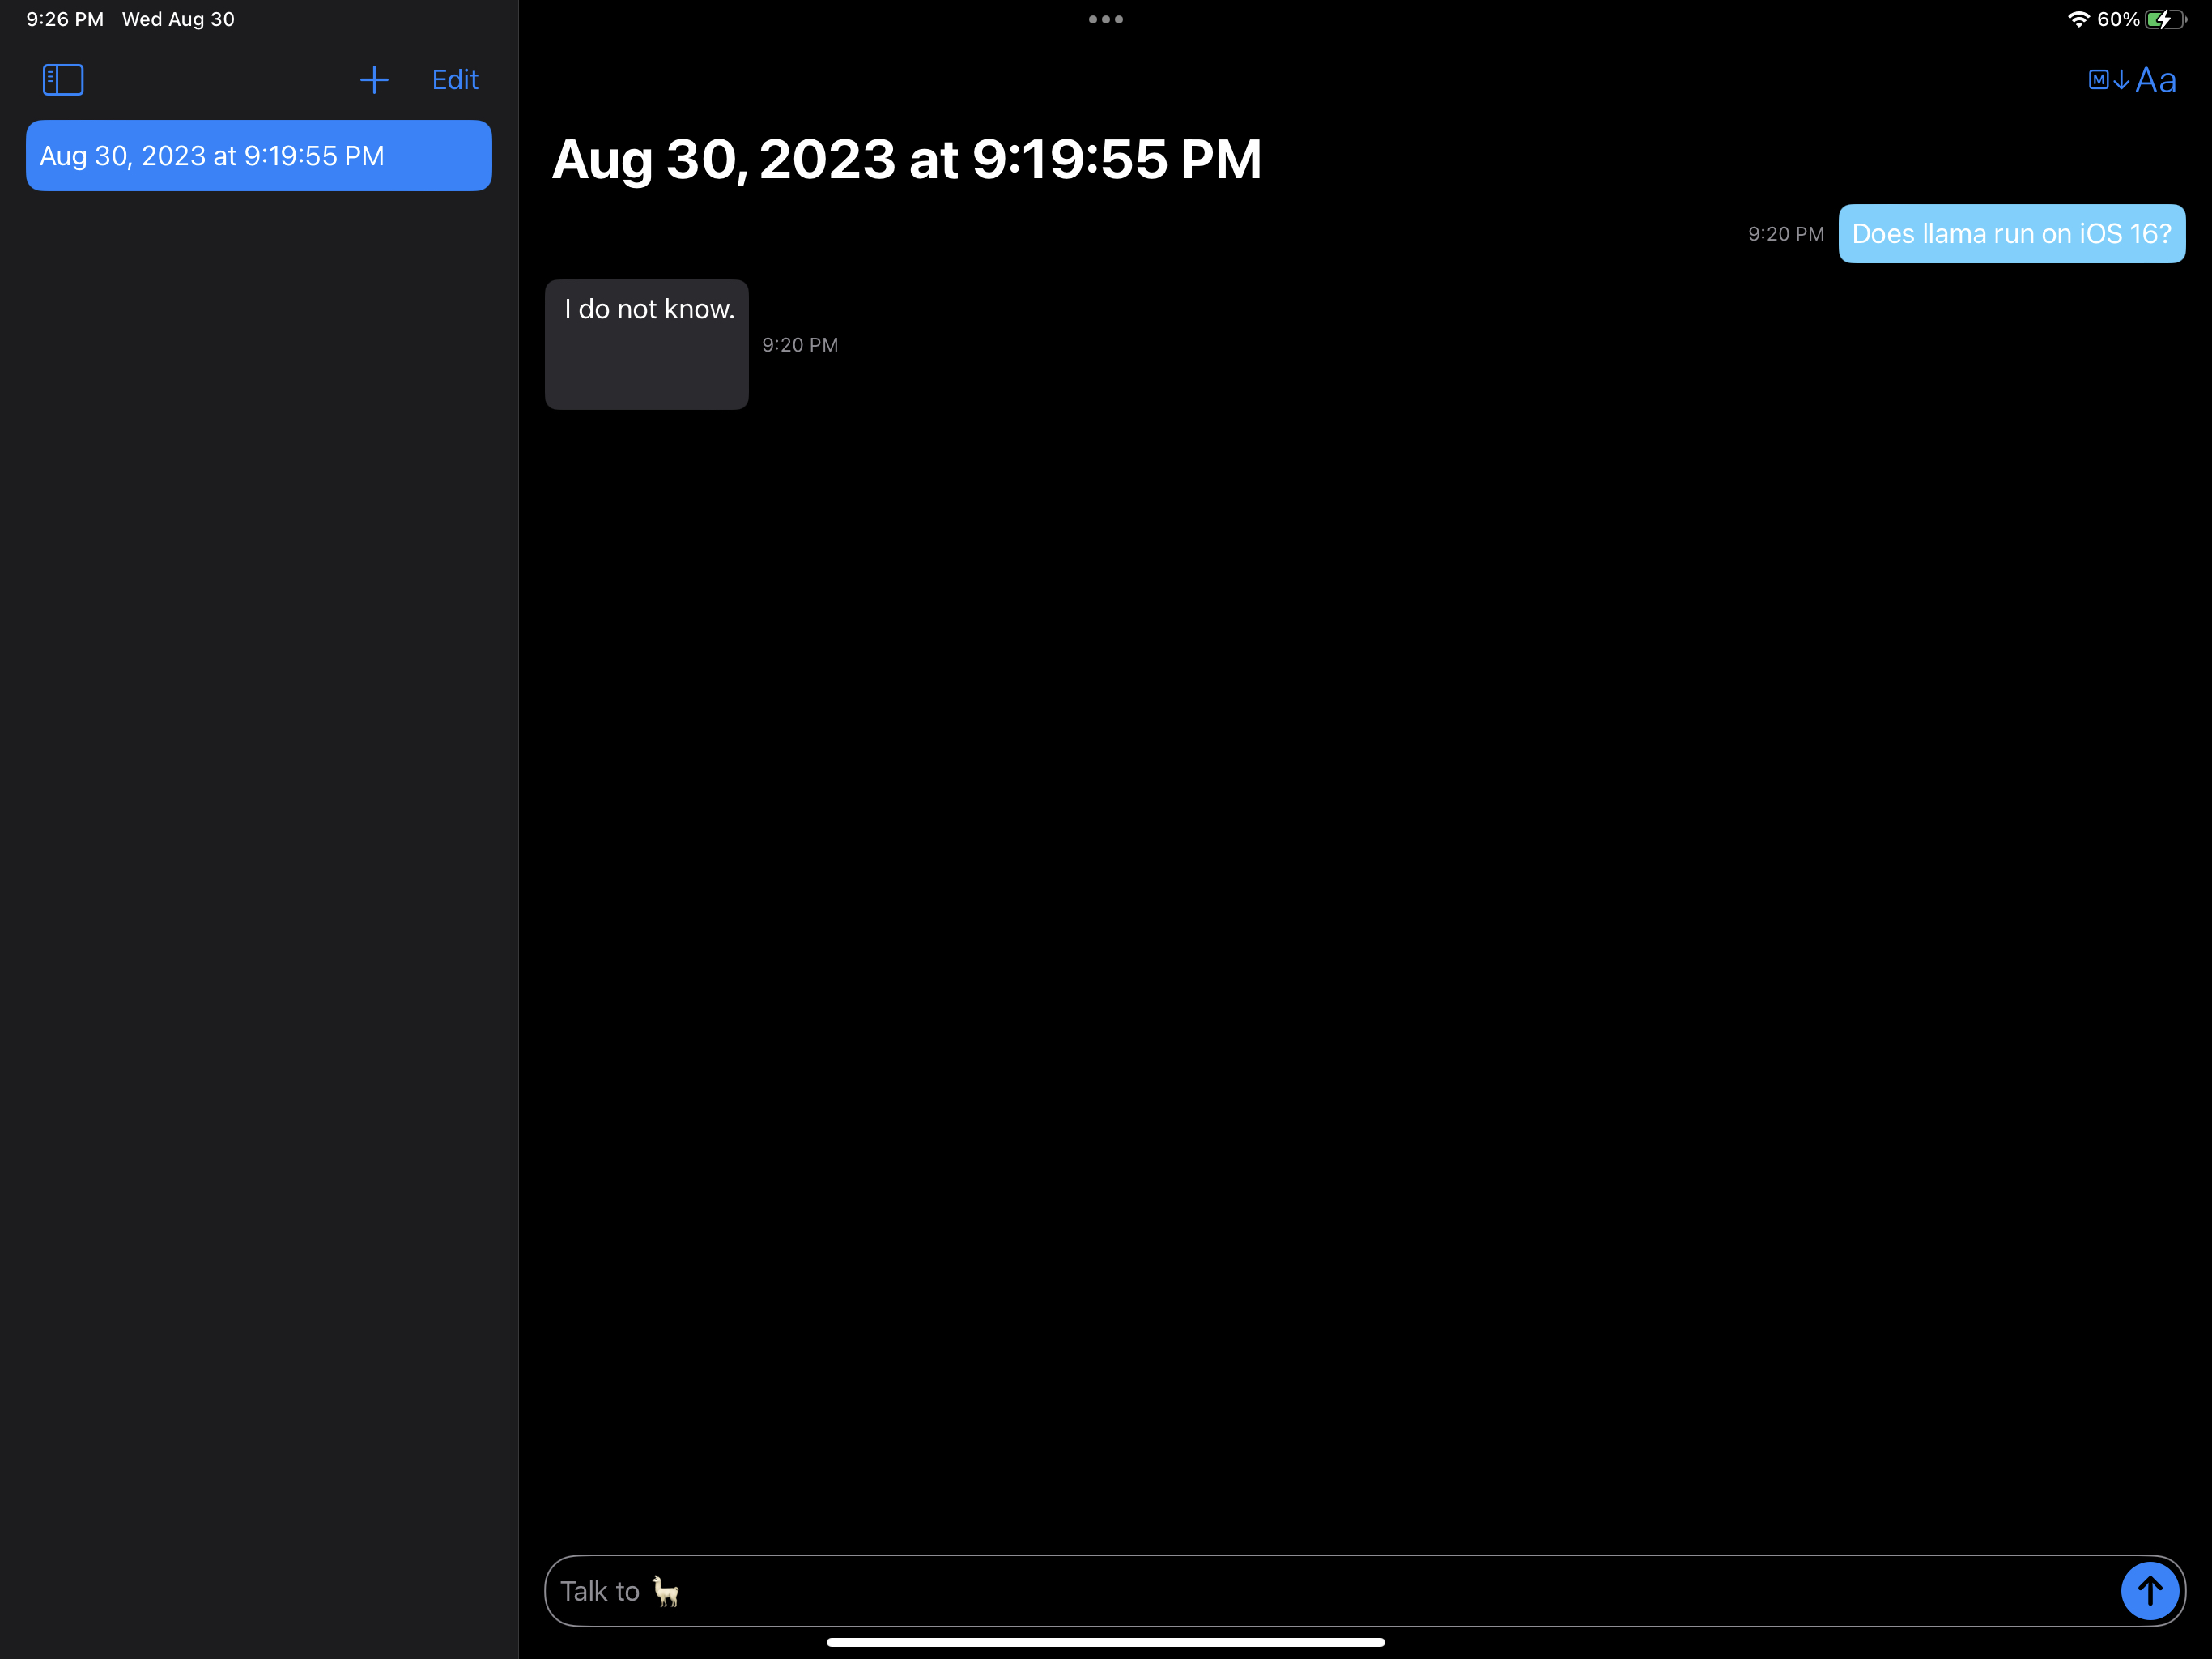Tap the 9:20 PM timestamp beside the user message
The image size is (2212, 1659).
[x=1785, y=233]
